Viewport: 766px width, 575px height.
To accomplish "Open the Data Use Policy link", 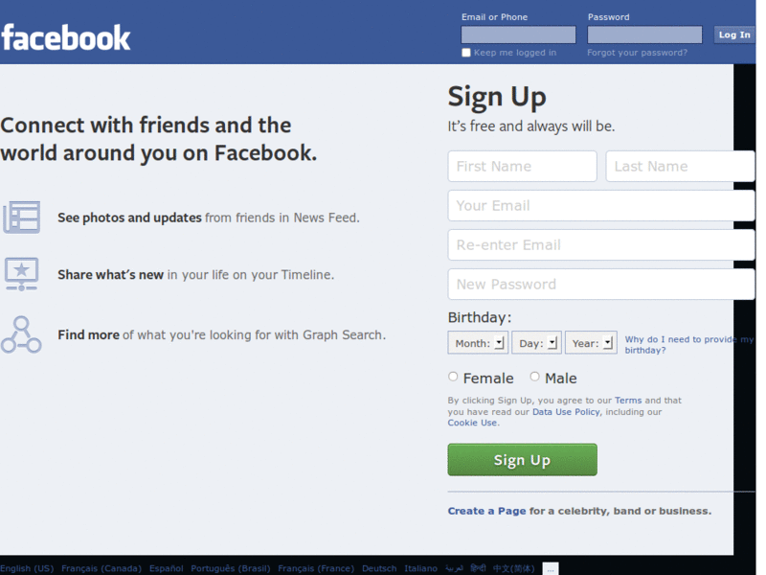I will click(566, 412).
